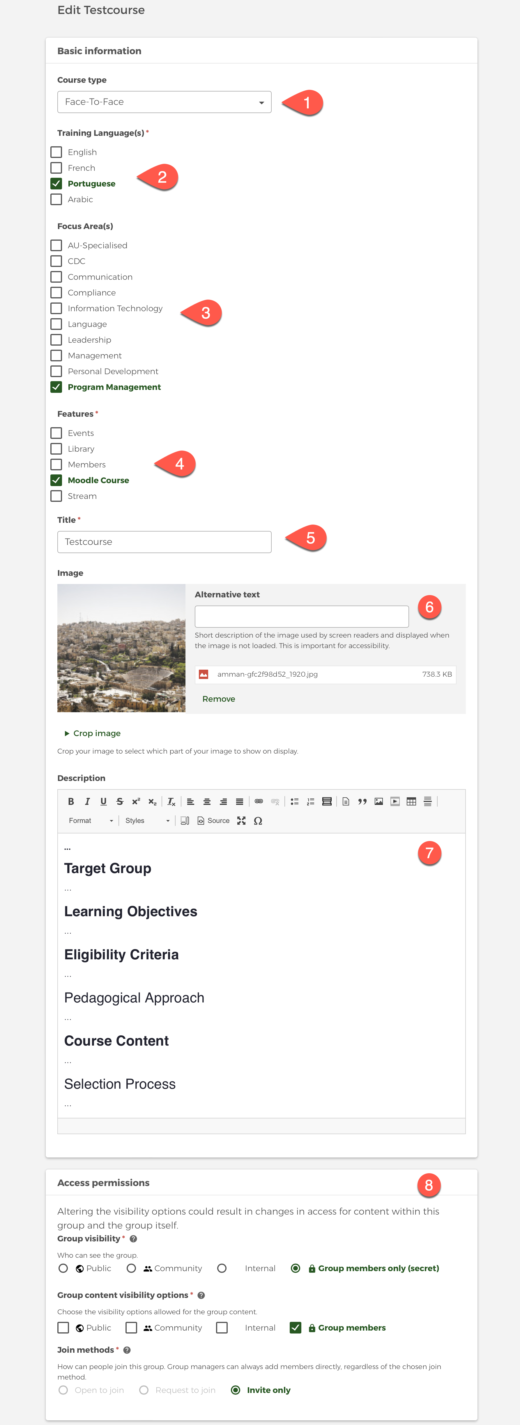
Task: Check Public group content visibility
Action: [63, 1328]
